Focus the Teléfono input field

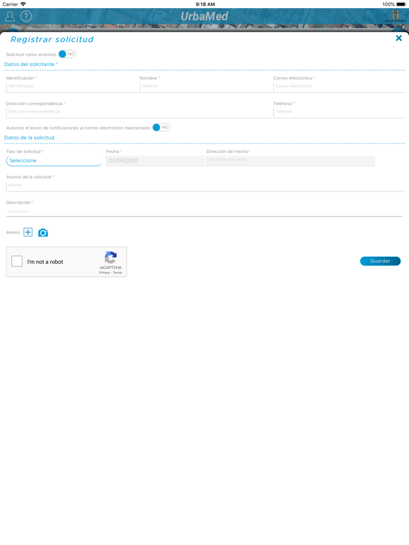339,113
